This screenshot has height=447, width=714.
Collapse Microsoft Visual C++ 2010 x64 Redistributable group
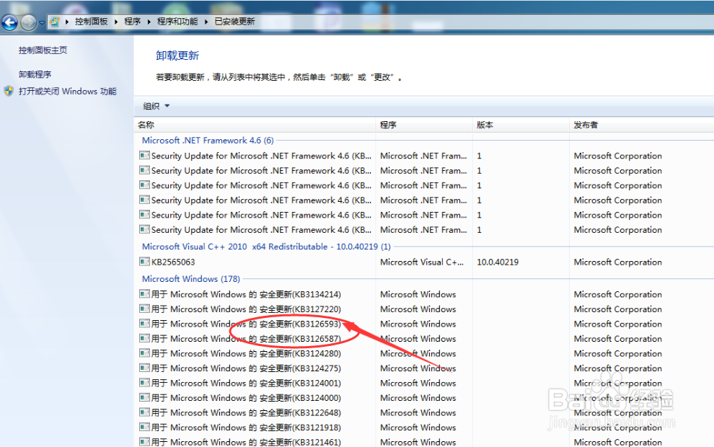266,247
